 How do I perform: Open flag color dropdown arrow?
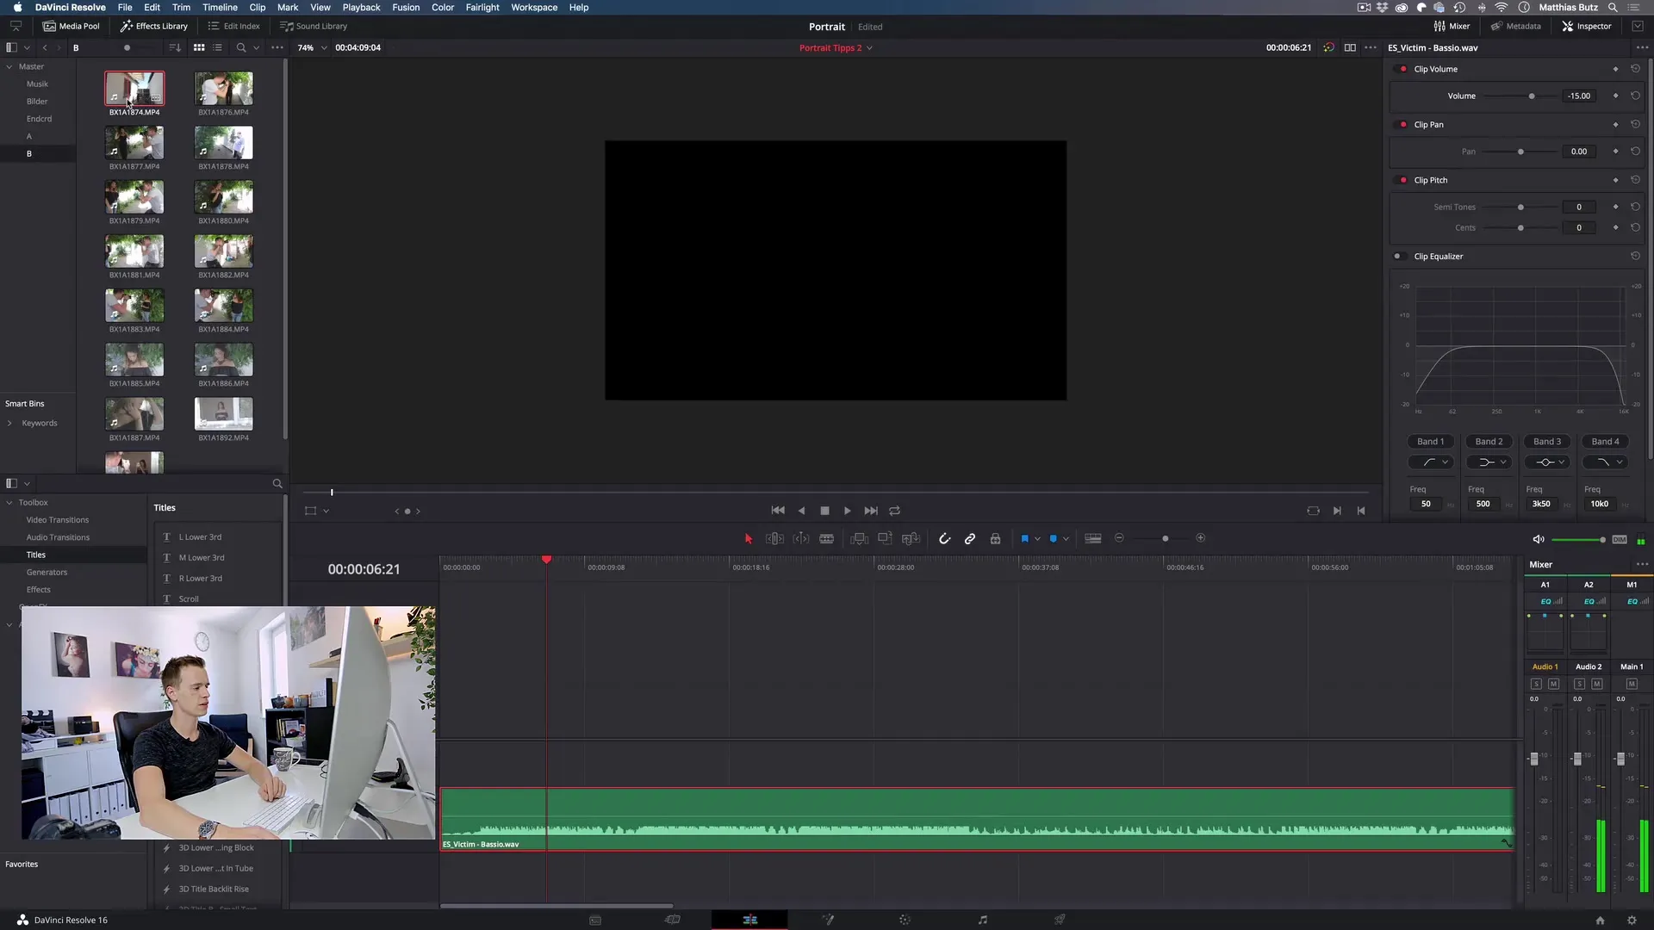(x=1037, y=539)
